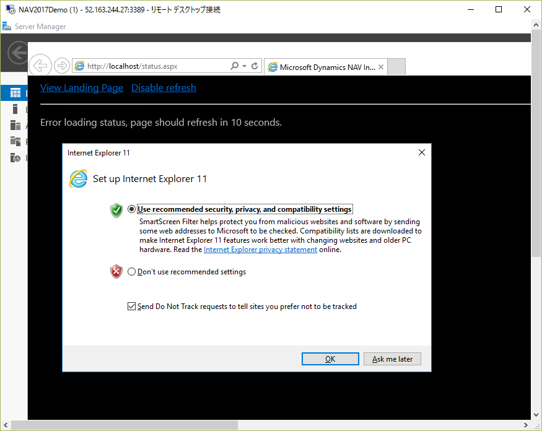Click the Server Manager back arrow
The image size is (542, 431).
(x=18, y=53)
